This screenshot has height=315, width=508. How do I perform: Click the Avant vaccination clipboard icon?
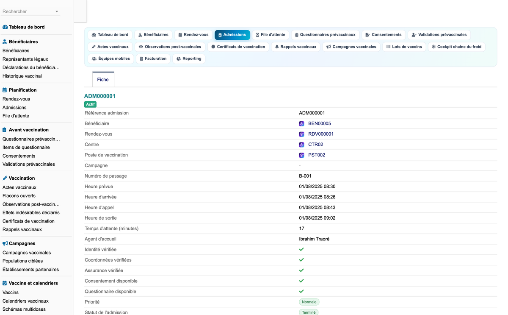point(5,130)
